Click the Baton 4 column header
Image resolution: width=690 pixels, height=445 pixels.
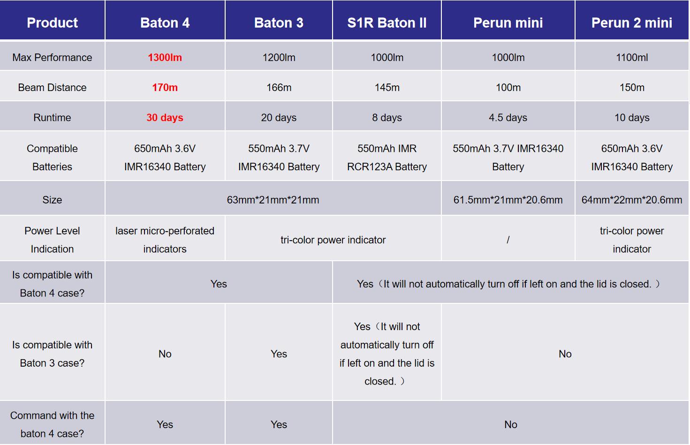pos(165,23)
